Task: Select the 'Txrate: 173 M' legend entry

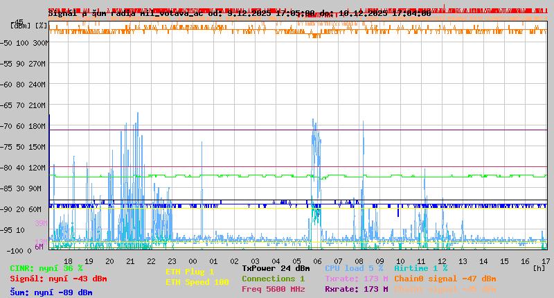Action: point(357,279)
